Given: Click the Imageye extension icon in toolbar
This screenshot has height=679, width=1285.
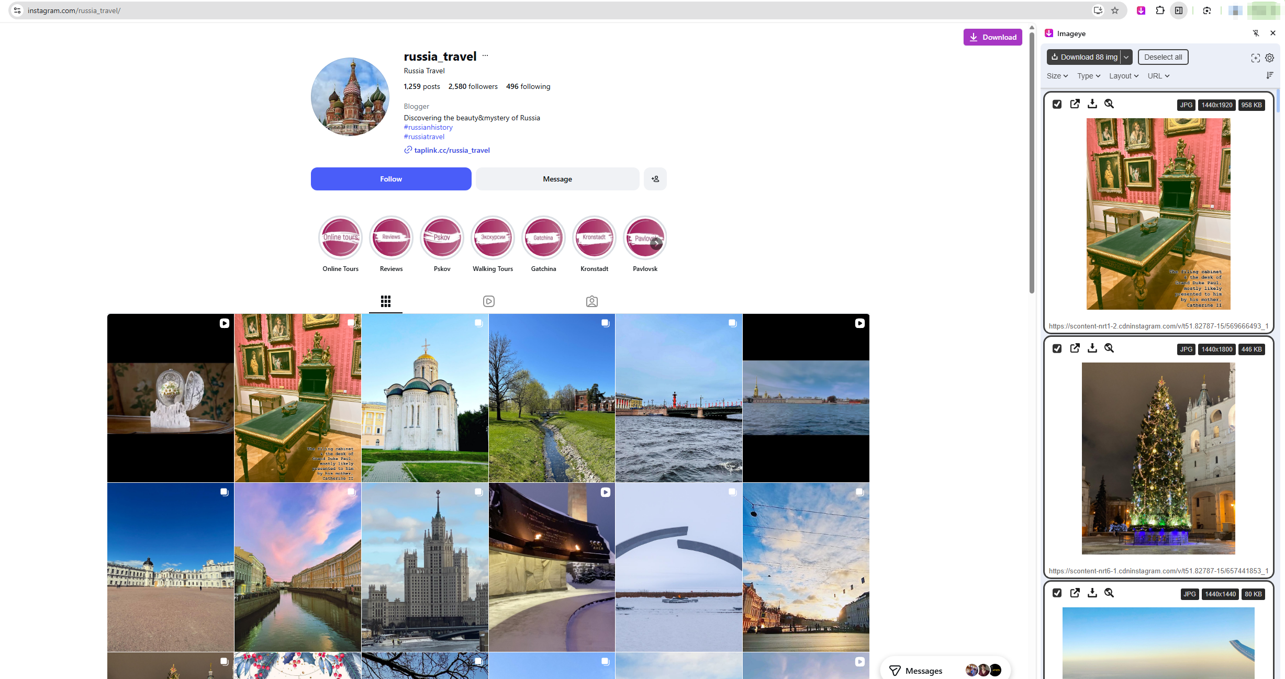Looking at the screenshot, I should point(1141,10).
